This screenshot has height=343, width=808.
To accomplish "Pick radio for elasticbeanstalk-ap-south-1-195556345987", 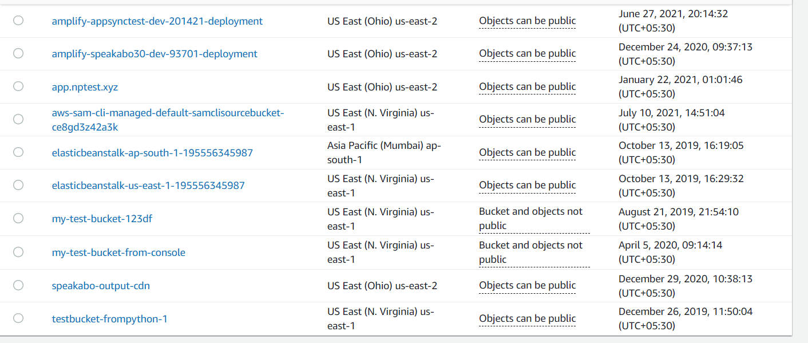I will click(18, 152).
